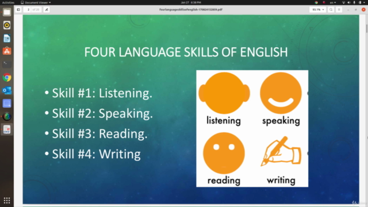Open the 93.1% zoom level dropdown
Image resolution: width=368 pixels, height=207 pixels.
click(318, 10)
